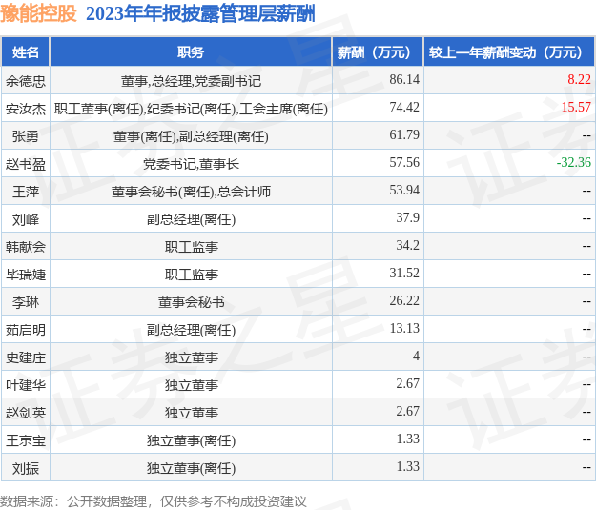Click the 2023年年报披露管理层薪酬 title text
The image size is (596, 510).
tap(200, 13)
